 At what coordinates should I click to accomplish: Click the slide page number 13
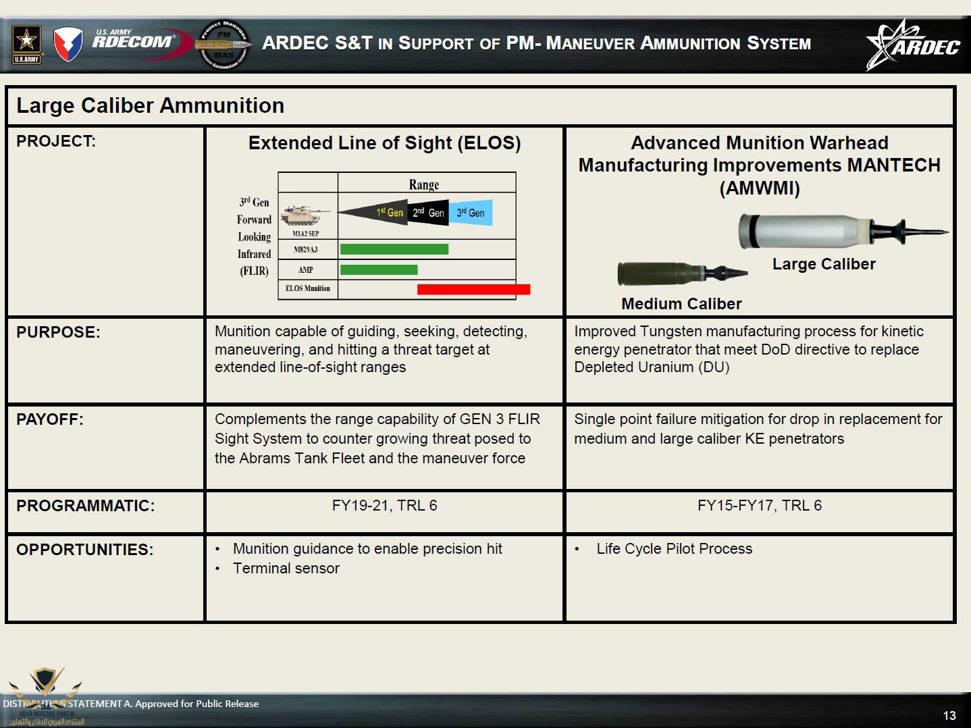click(949, 716)
